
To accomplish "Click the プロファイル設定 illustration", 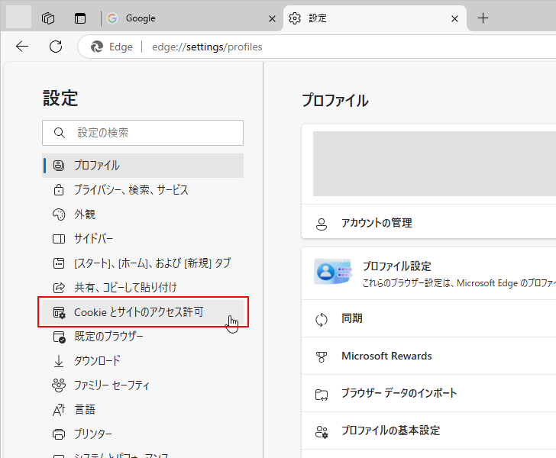I will pos(333,272).
